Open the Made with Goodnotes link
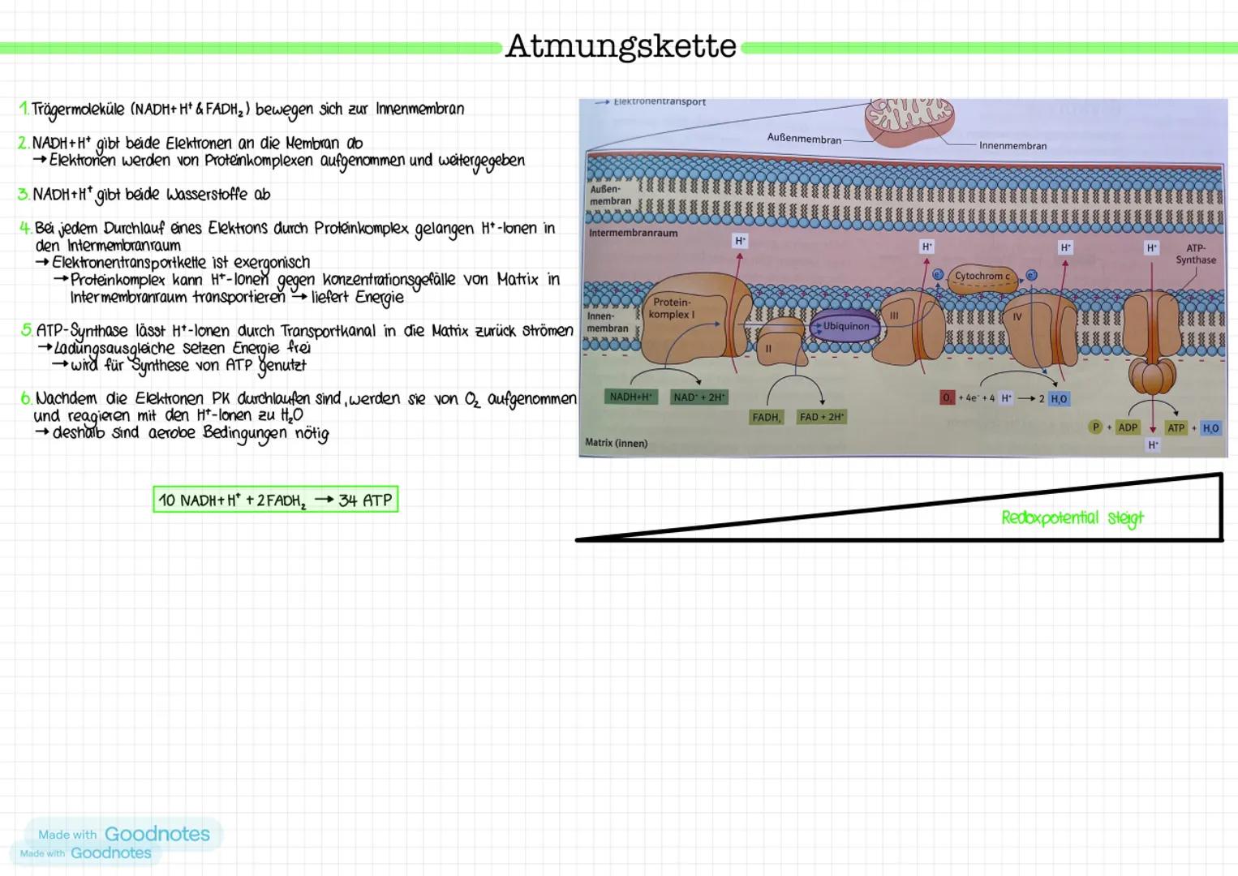Image resolution: width=1238 pixels, height=876 pixels. pyautogui.click(x=122, y=834)
